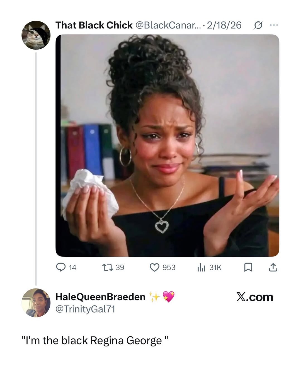Open the three-dot more options menu
The height and width of the screenshot is (376, 301).
coord(274,25)
